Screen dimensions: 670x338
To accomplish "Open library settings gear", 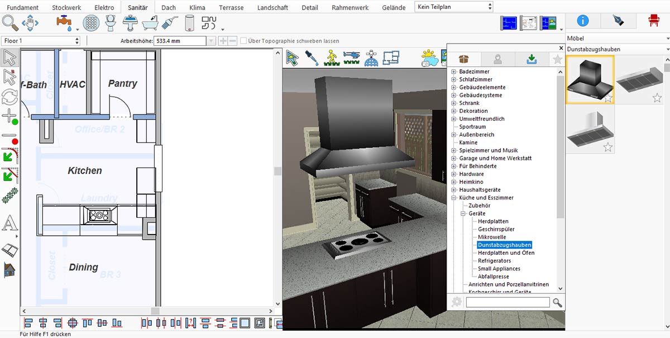I will pyautogui.click(x=457, y=302).
